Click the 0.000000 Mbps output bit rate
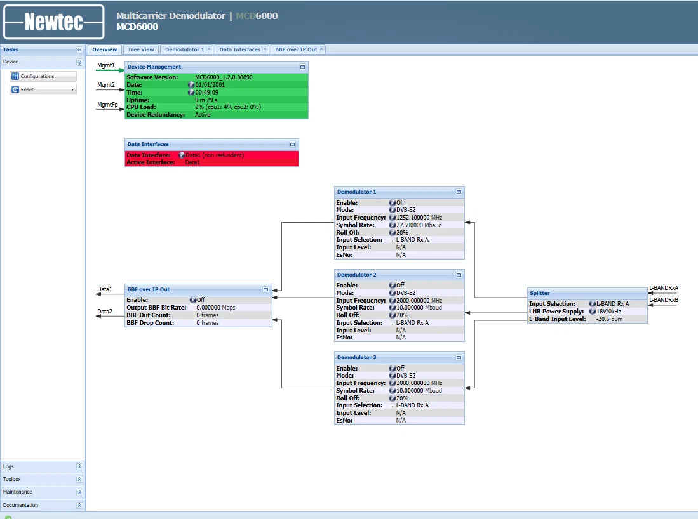The height and width of the screenshot is (519, 698). (216, 308)
